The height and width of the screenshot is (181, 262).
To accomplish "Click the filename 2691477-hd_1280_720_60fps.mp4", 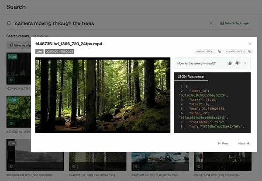I will pos(217,175).
